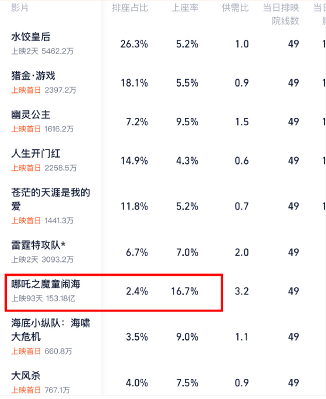Click 上映首日 2397.2万 under 猎金·游戏
Screen dimensions: 326x399
tap(44, 90)
